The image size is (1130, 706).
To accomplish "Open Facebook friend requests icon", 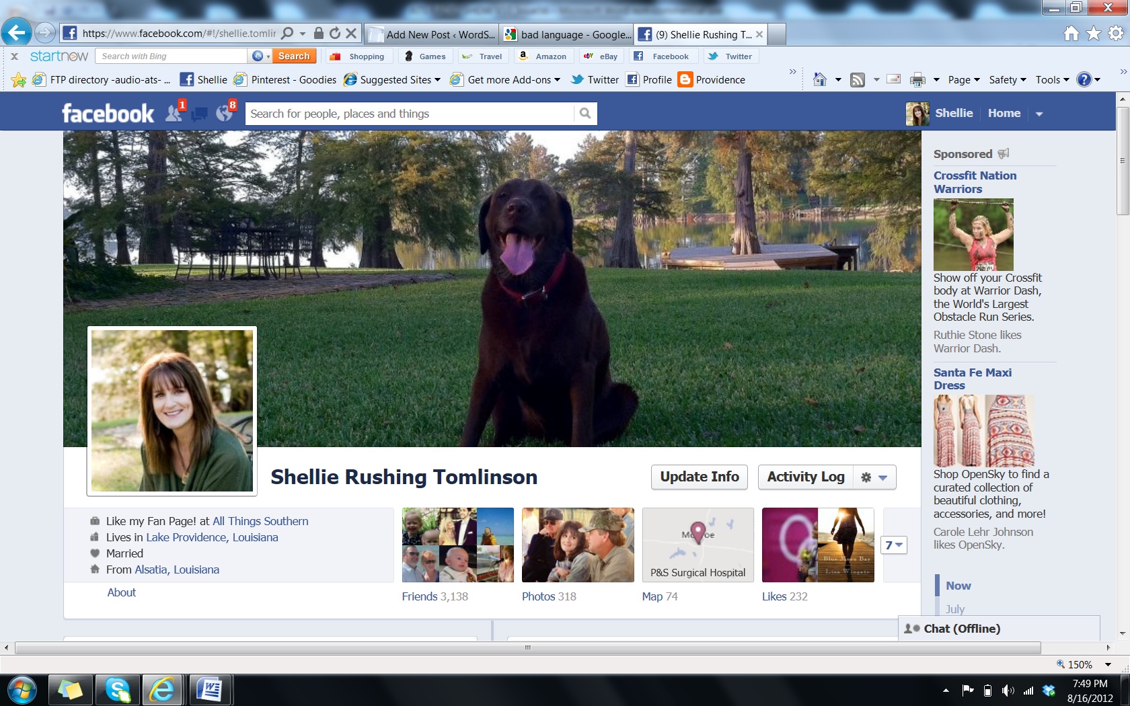I will point(174,113).
